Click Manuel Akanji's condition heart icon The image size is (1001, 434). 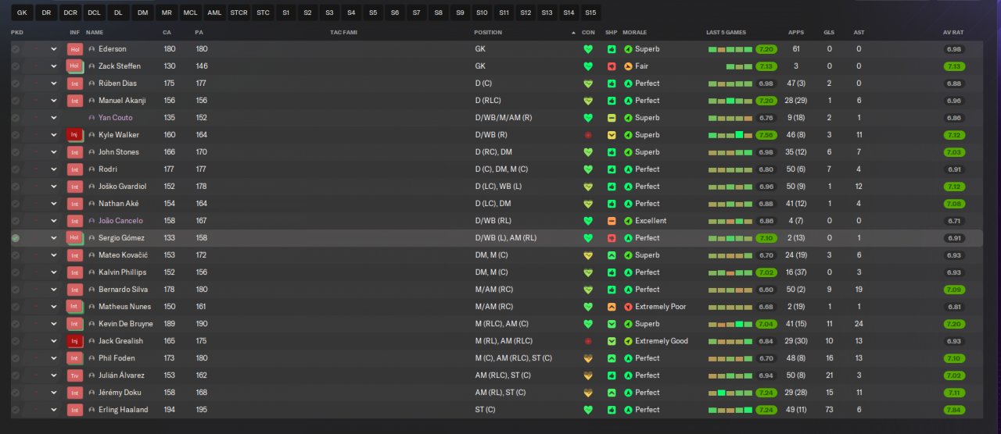point(588,101)
